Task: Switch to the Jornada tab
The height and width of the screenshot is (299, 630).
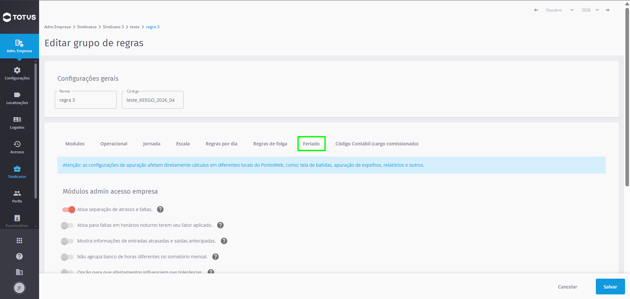Action: tap(152, 144)
